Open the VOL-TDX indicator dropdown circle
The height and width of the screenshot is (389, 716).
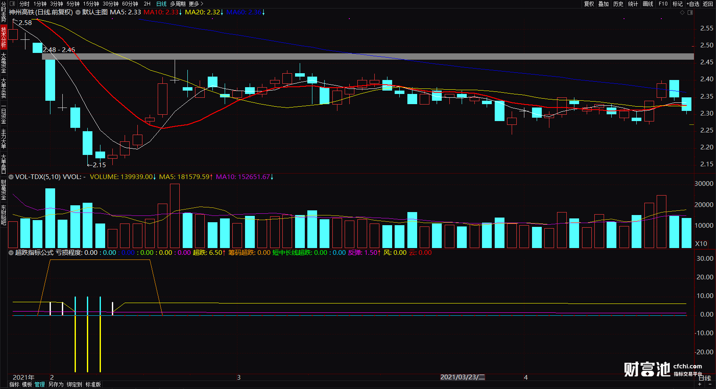tap(11, 177)
